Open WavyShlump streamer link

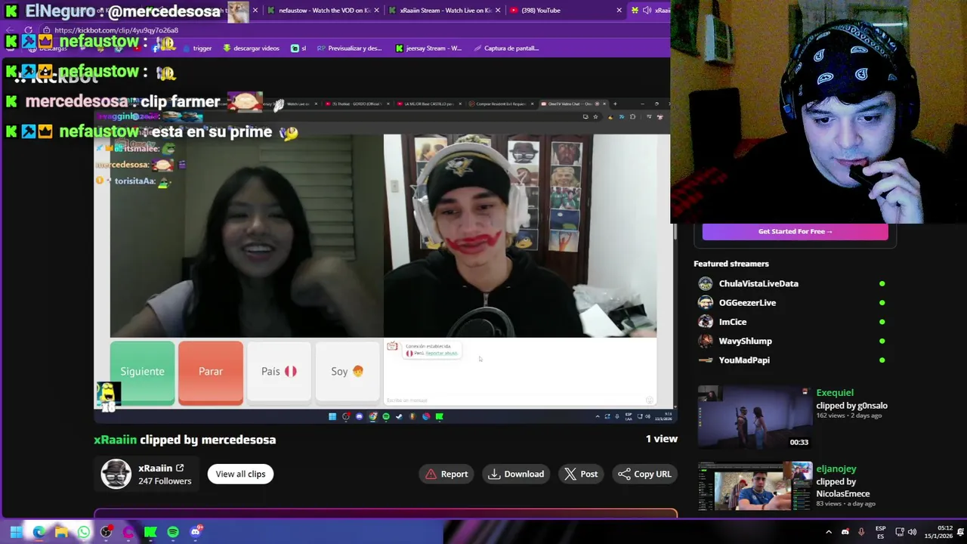(x=745, y=341)
